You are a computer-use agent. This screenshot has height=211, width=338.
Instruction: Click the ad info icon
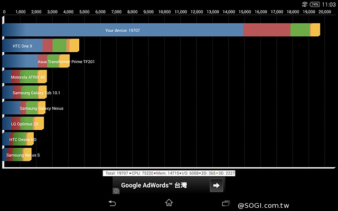116,191
